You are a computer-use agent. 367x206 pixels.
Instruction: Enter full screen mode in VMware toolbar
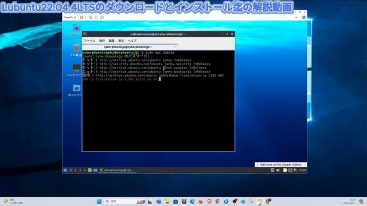[x=96, y=17]
